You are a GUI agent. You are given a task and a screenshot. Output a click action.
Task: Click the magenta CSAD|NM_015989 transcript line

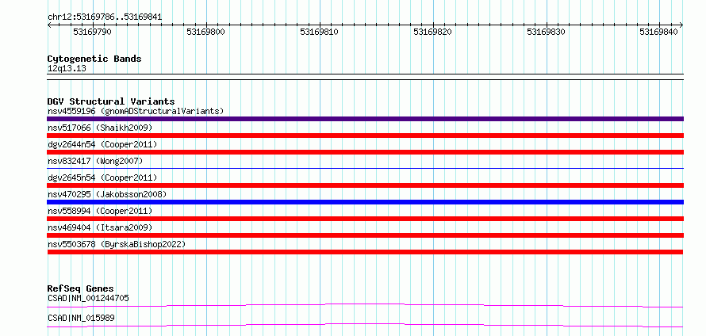(365, 325)
